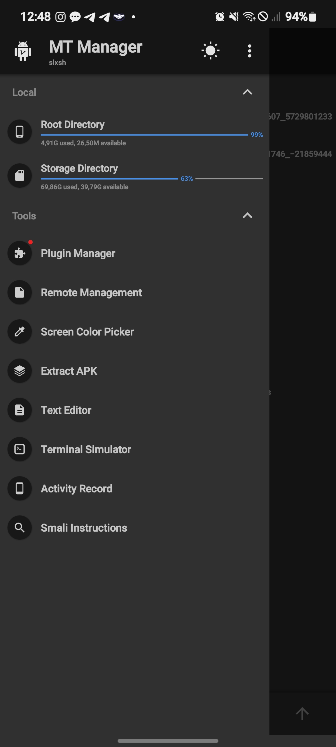Collapse the Local section chevron
The width and height of the screenshot is (336, 747).
click(247, 92)
